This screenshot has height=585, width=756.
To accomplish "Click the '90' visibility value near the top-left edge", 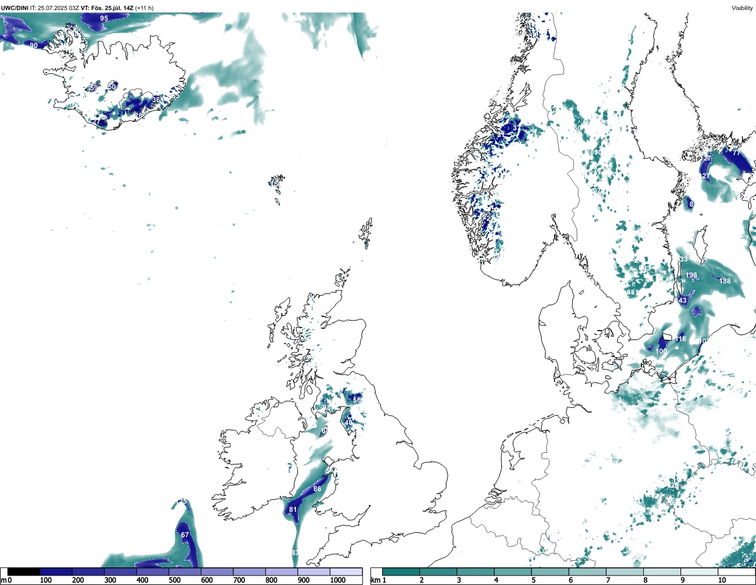I will point(34,45).
